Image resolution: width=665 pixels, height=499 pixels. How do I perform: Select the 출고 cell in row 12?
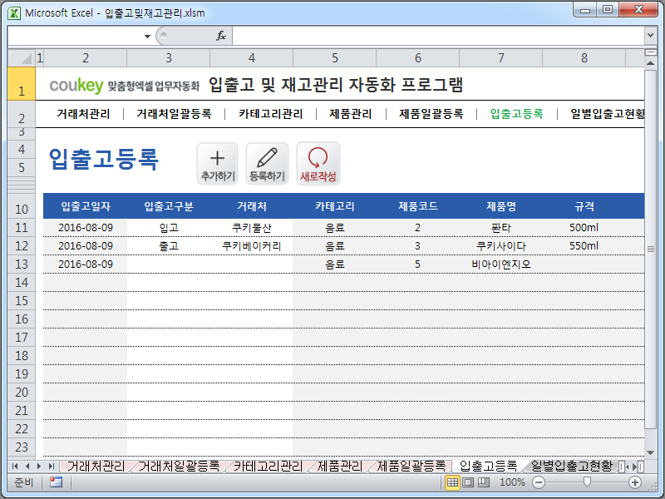[169, 245]
